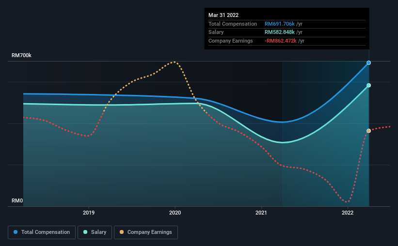Select the 2020 x-axis label
This screenshot has height=246, width=398.
tap(175, 213)
